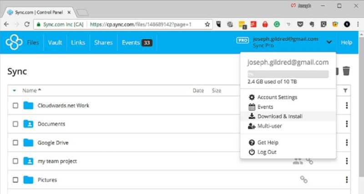Bookmark page with the star icon
The height and width of the screenshot is (194, 364).
coord(207,24)
